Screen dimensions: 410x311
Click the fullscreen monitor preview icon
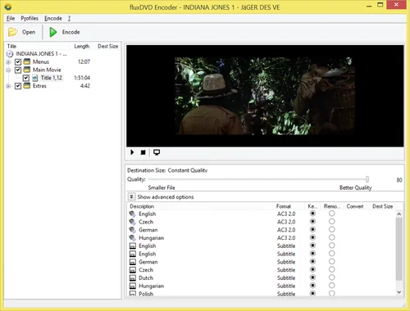(x=157, y=152)
